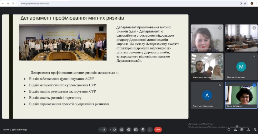This screenshot has width=258, height=134.
Task: Open the chat with everyone icon
Action: pyautogui.click(x=242, y=130)
